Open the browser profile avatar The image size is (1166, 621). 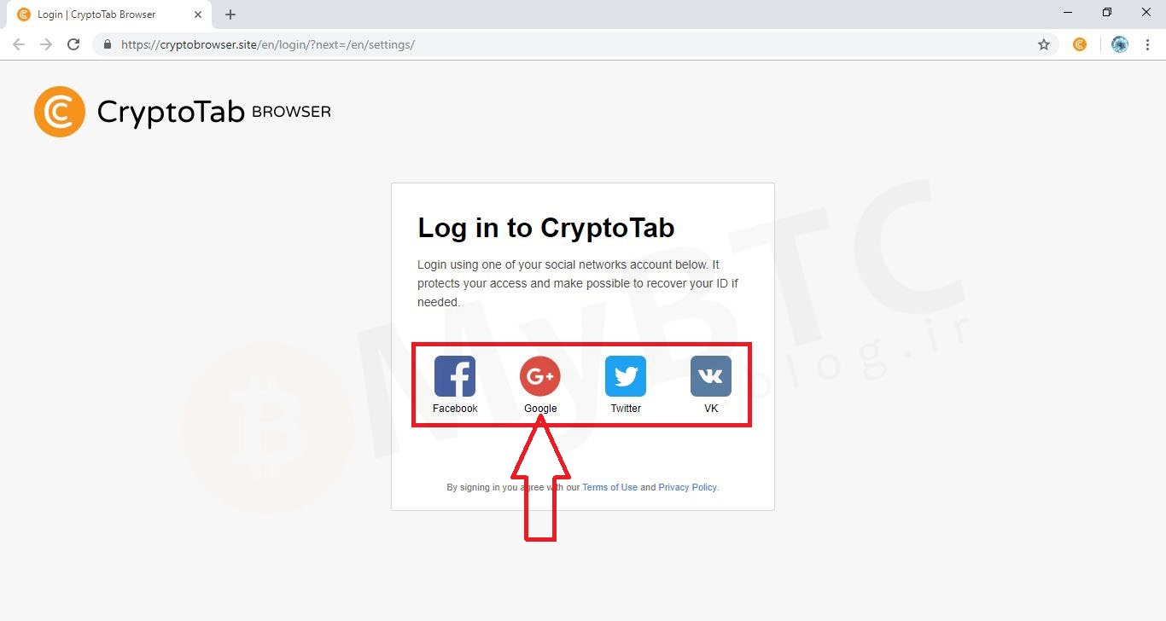(1120, 44)
